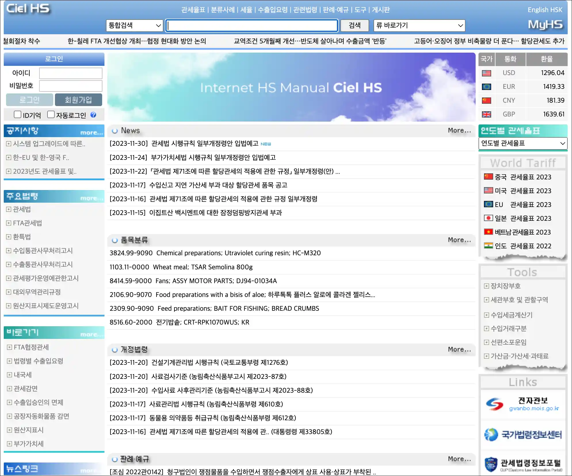The height and width of the screenshot is (476, 572).
Task: Open 중국 관세율표 2023
Action: click(x=523, y=177)
